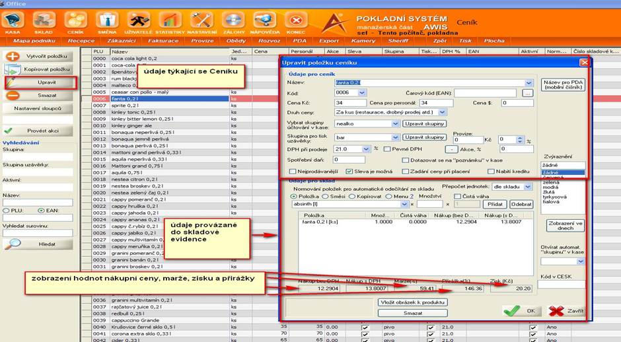
Task: Click the Smazat minus icon
Action: [13, 95]
